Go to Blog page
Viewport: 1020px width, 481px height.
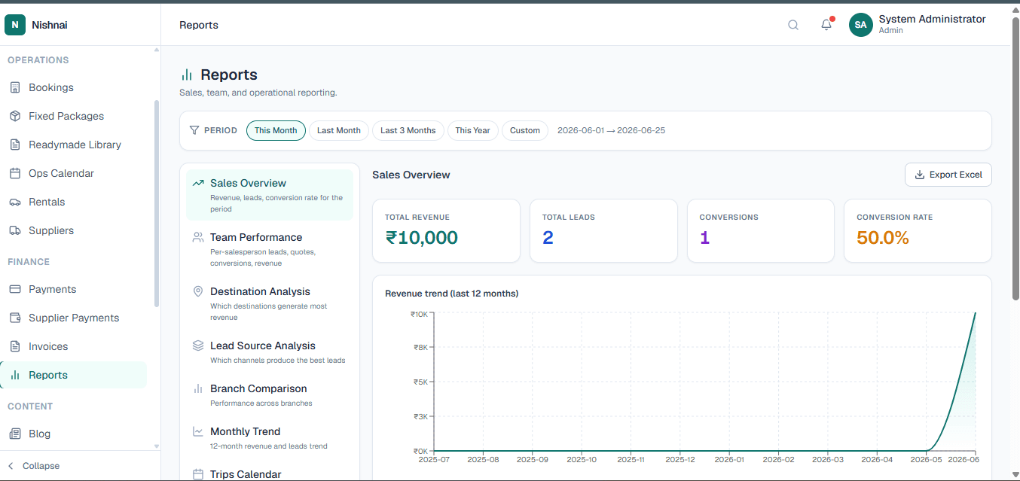[74, 434]
